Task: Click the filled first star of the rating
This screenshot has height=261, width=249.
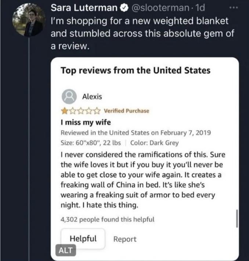Action: [x=64, y=111]
